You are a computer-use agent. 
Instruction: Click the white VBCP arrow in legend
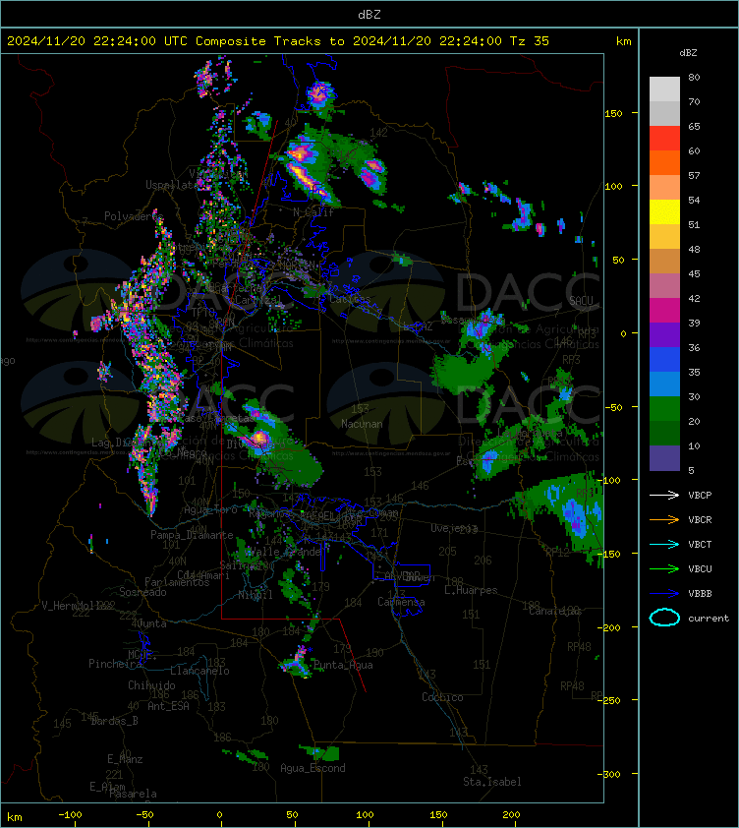664,496
